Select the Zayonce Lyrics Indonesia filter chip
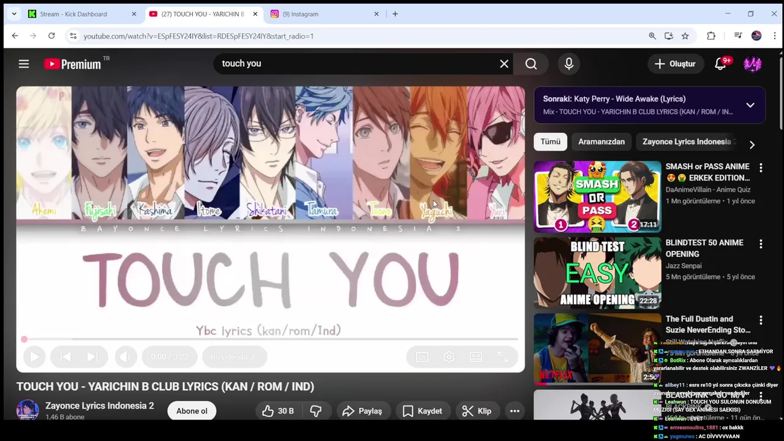This screenshot has height=441, width=784. (x=687, y=141)
